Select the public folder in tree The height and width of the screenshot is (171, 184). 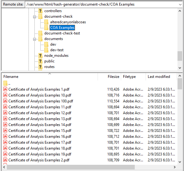pos(49,61)
